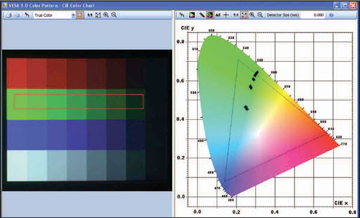Toggle the highlighted region button next to True Color
The height and width of the screenshot is (218, 360).
point(80,15)
